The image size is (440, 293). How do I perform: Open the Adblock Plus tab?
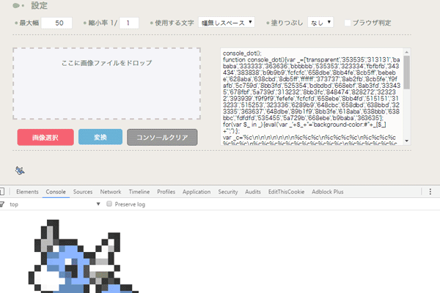(328, 192)
